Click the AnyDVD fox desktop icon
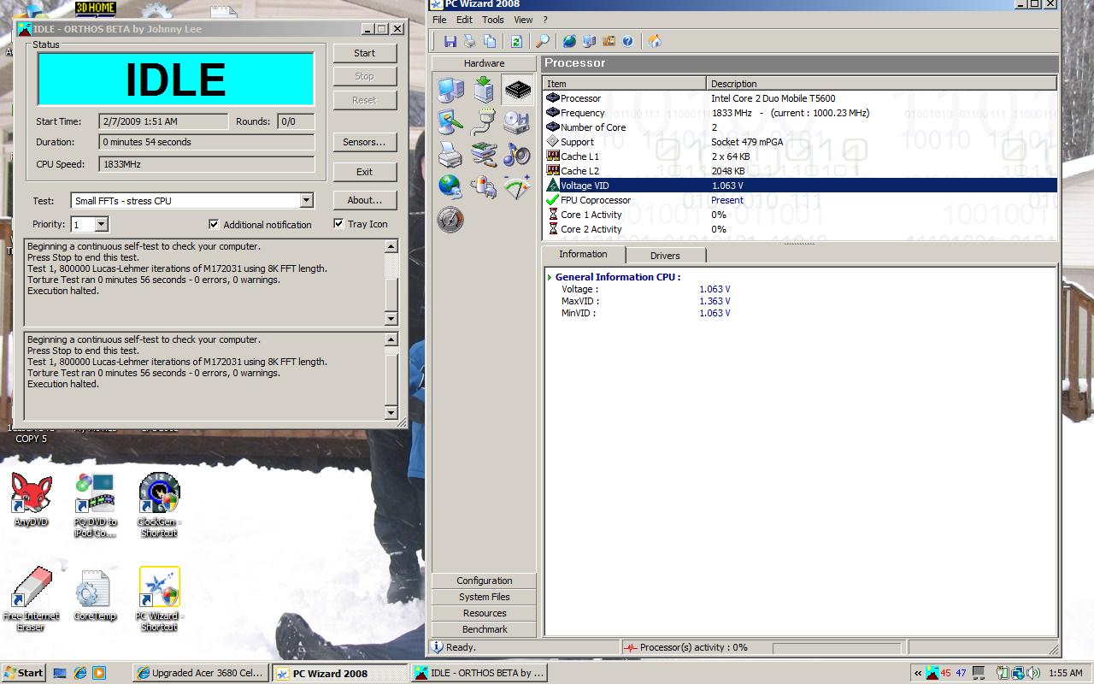The image size is (1094, 684). pyautogui.click(x=31, y=499)
